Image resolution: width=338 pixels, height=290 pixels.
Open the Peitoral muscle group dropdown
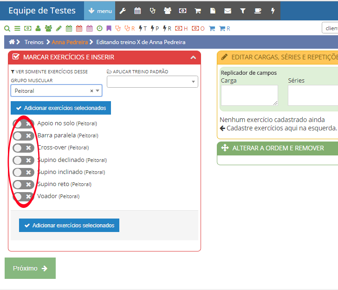point(56,91)
